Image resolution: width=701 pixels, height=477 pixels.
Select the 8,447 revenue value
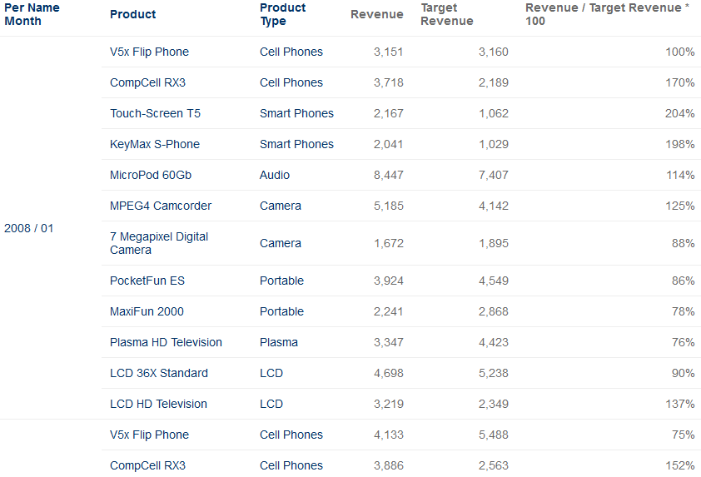(389, 176)
